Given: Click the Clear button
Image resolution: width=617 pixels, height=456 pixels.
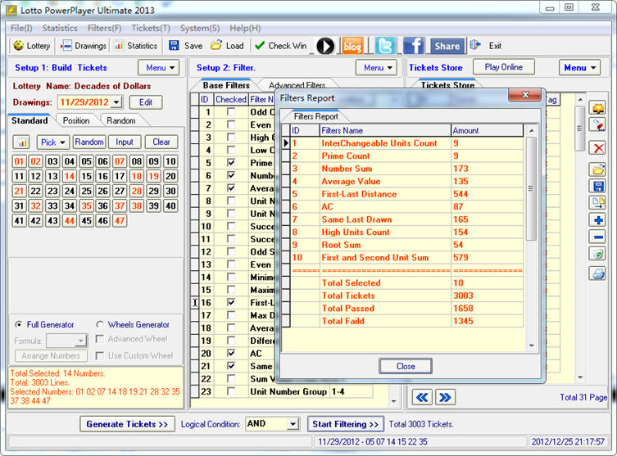Looking at the screenshot, I should click(161, 142).
